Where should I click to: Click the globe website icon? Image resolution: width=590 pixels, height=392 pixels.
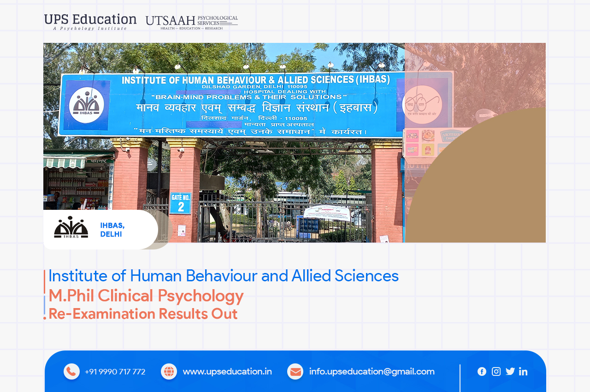pos(169,372)
